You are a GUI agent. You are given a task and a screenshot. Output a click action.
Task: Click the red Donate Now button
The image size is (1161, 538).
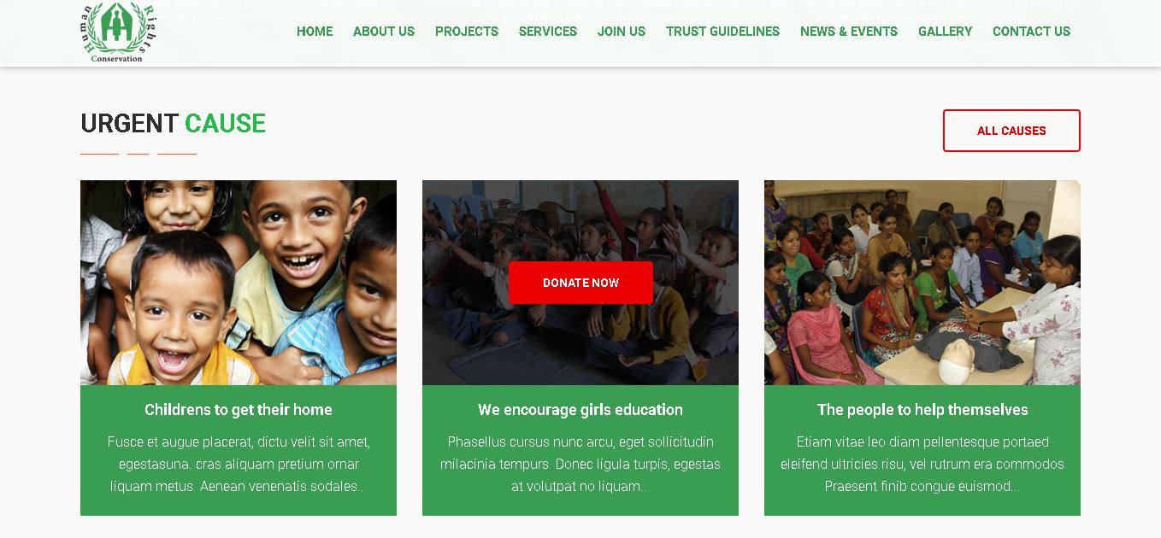[580, 283]
